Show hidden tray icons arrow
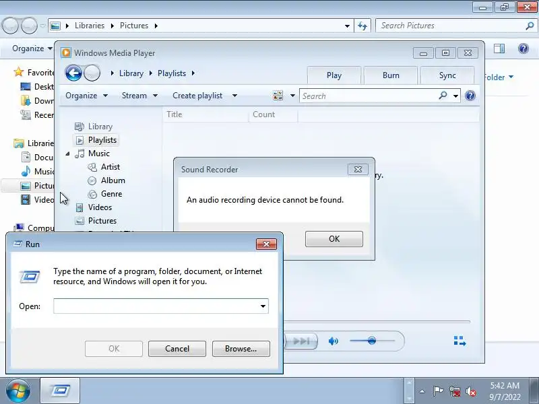This screenshot has width=539, height=404. coord(422,391)
